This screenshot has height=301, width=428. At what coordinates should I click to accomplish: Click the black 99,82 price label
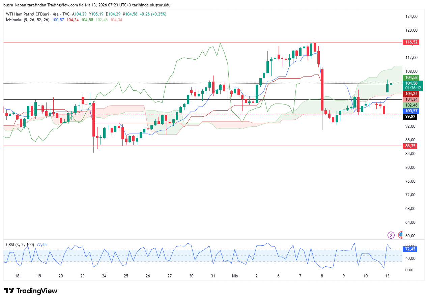(410, 117)
